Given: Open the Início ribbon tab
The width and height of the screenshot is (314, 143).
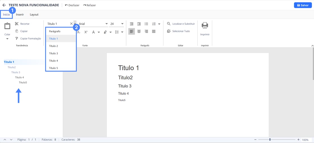Looking at the screenshot, I should pos(6,15).
